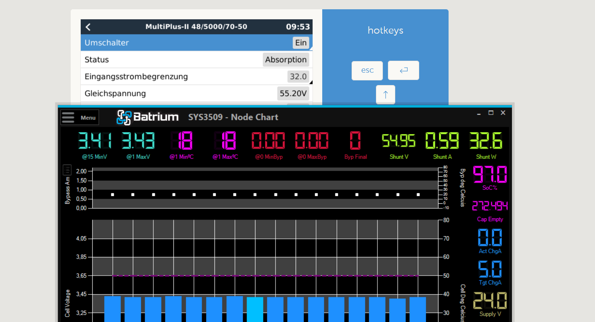The image size is (595, 322).
Task: Click the Shunt V 54.95 display
Action: pos(399,146)
